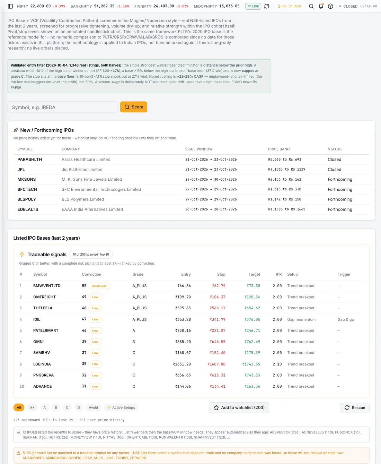Select PARASHLTH in forthcoming IPOs
381x464 pixels.
(30, 160)
